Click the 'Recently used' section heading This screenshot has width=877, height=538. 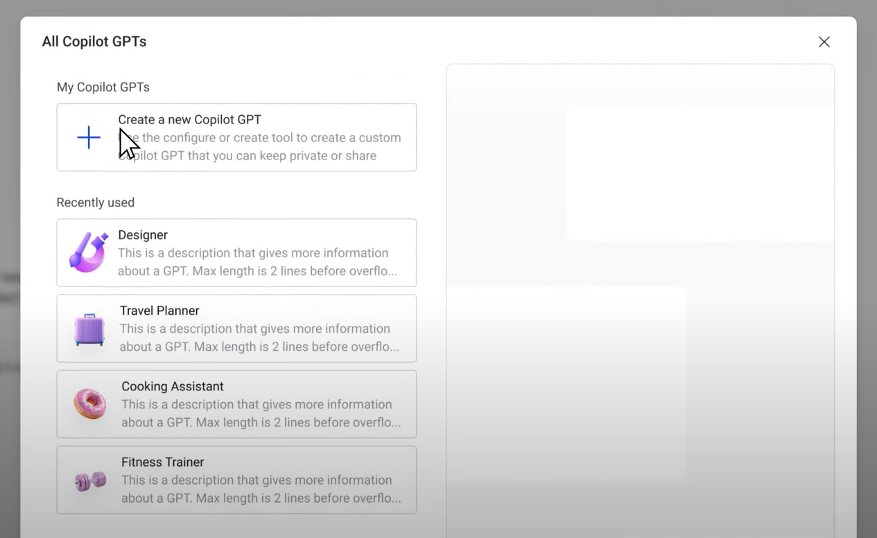pyautogui.click(x=96, y=202)
